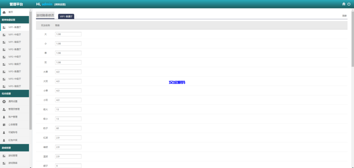Click the power logout icon in the header
This screenshot has width=354, height=168.
(x=349, y=4)
